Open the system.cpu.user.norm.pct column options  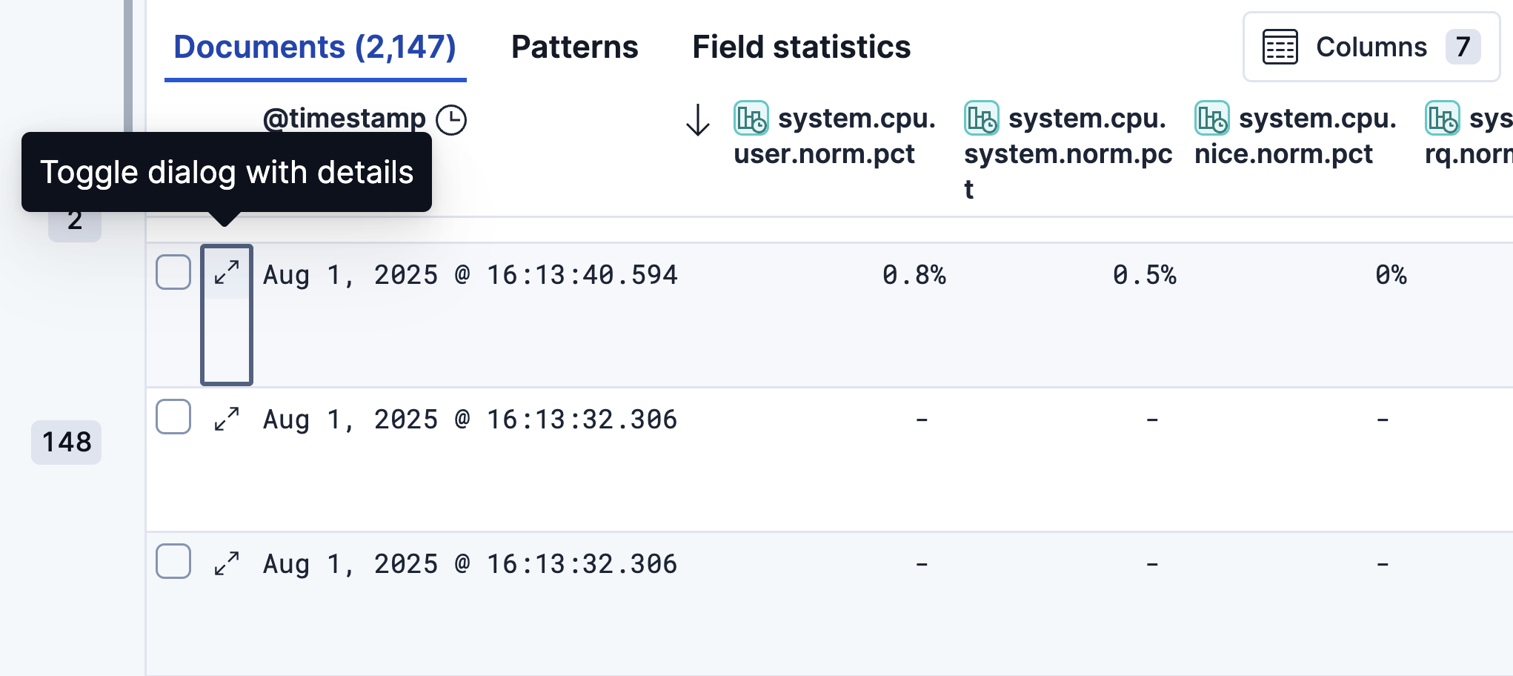(x=832, y=137)
